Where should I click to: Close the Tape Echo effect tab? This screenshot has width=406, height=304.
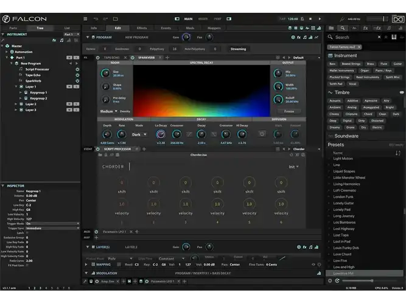125,58
